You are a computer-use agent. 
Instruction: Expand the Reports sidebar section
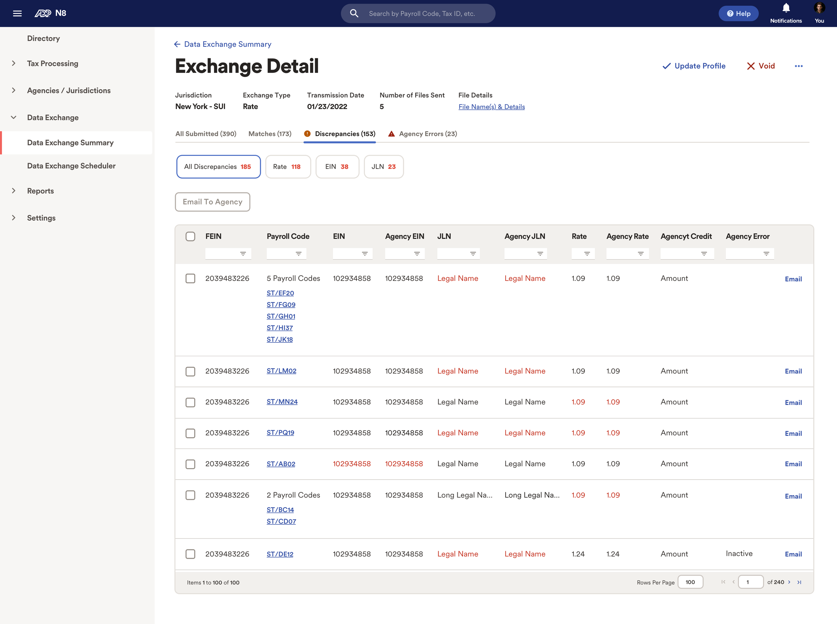(14, 191)
